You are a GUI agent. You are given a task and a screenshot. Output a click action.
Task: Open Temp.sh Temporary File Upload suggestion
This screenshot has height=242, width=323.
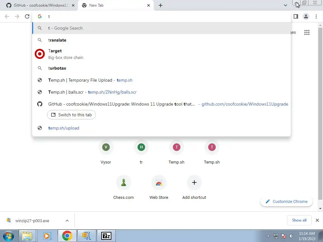click(x=161, y=80)
